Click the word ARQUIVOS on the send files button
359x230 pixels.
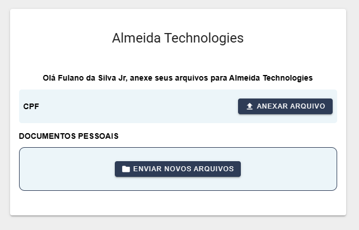[215, 169]
